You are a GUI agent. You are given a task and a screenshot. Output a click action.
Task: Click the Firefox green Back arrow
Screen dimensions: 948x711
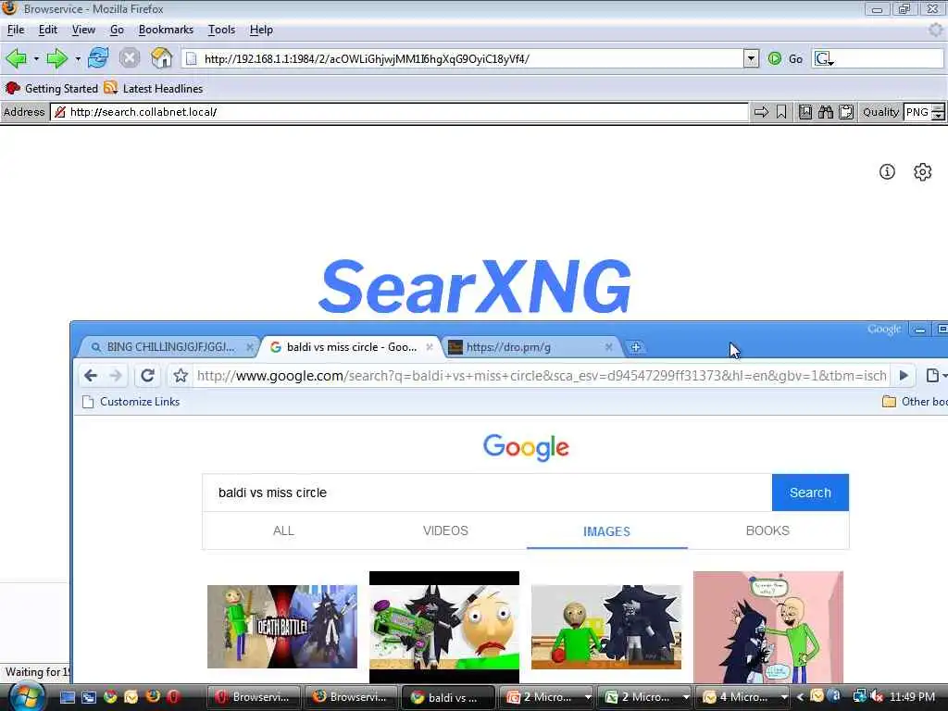click(x=17, y=58)
